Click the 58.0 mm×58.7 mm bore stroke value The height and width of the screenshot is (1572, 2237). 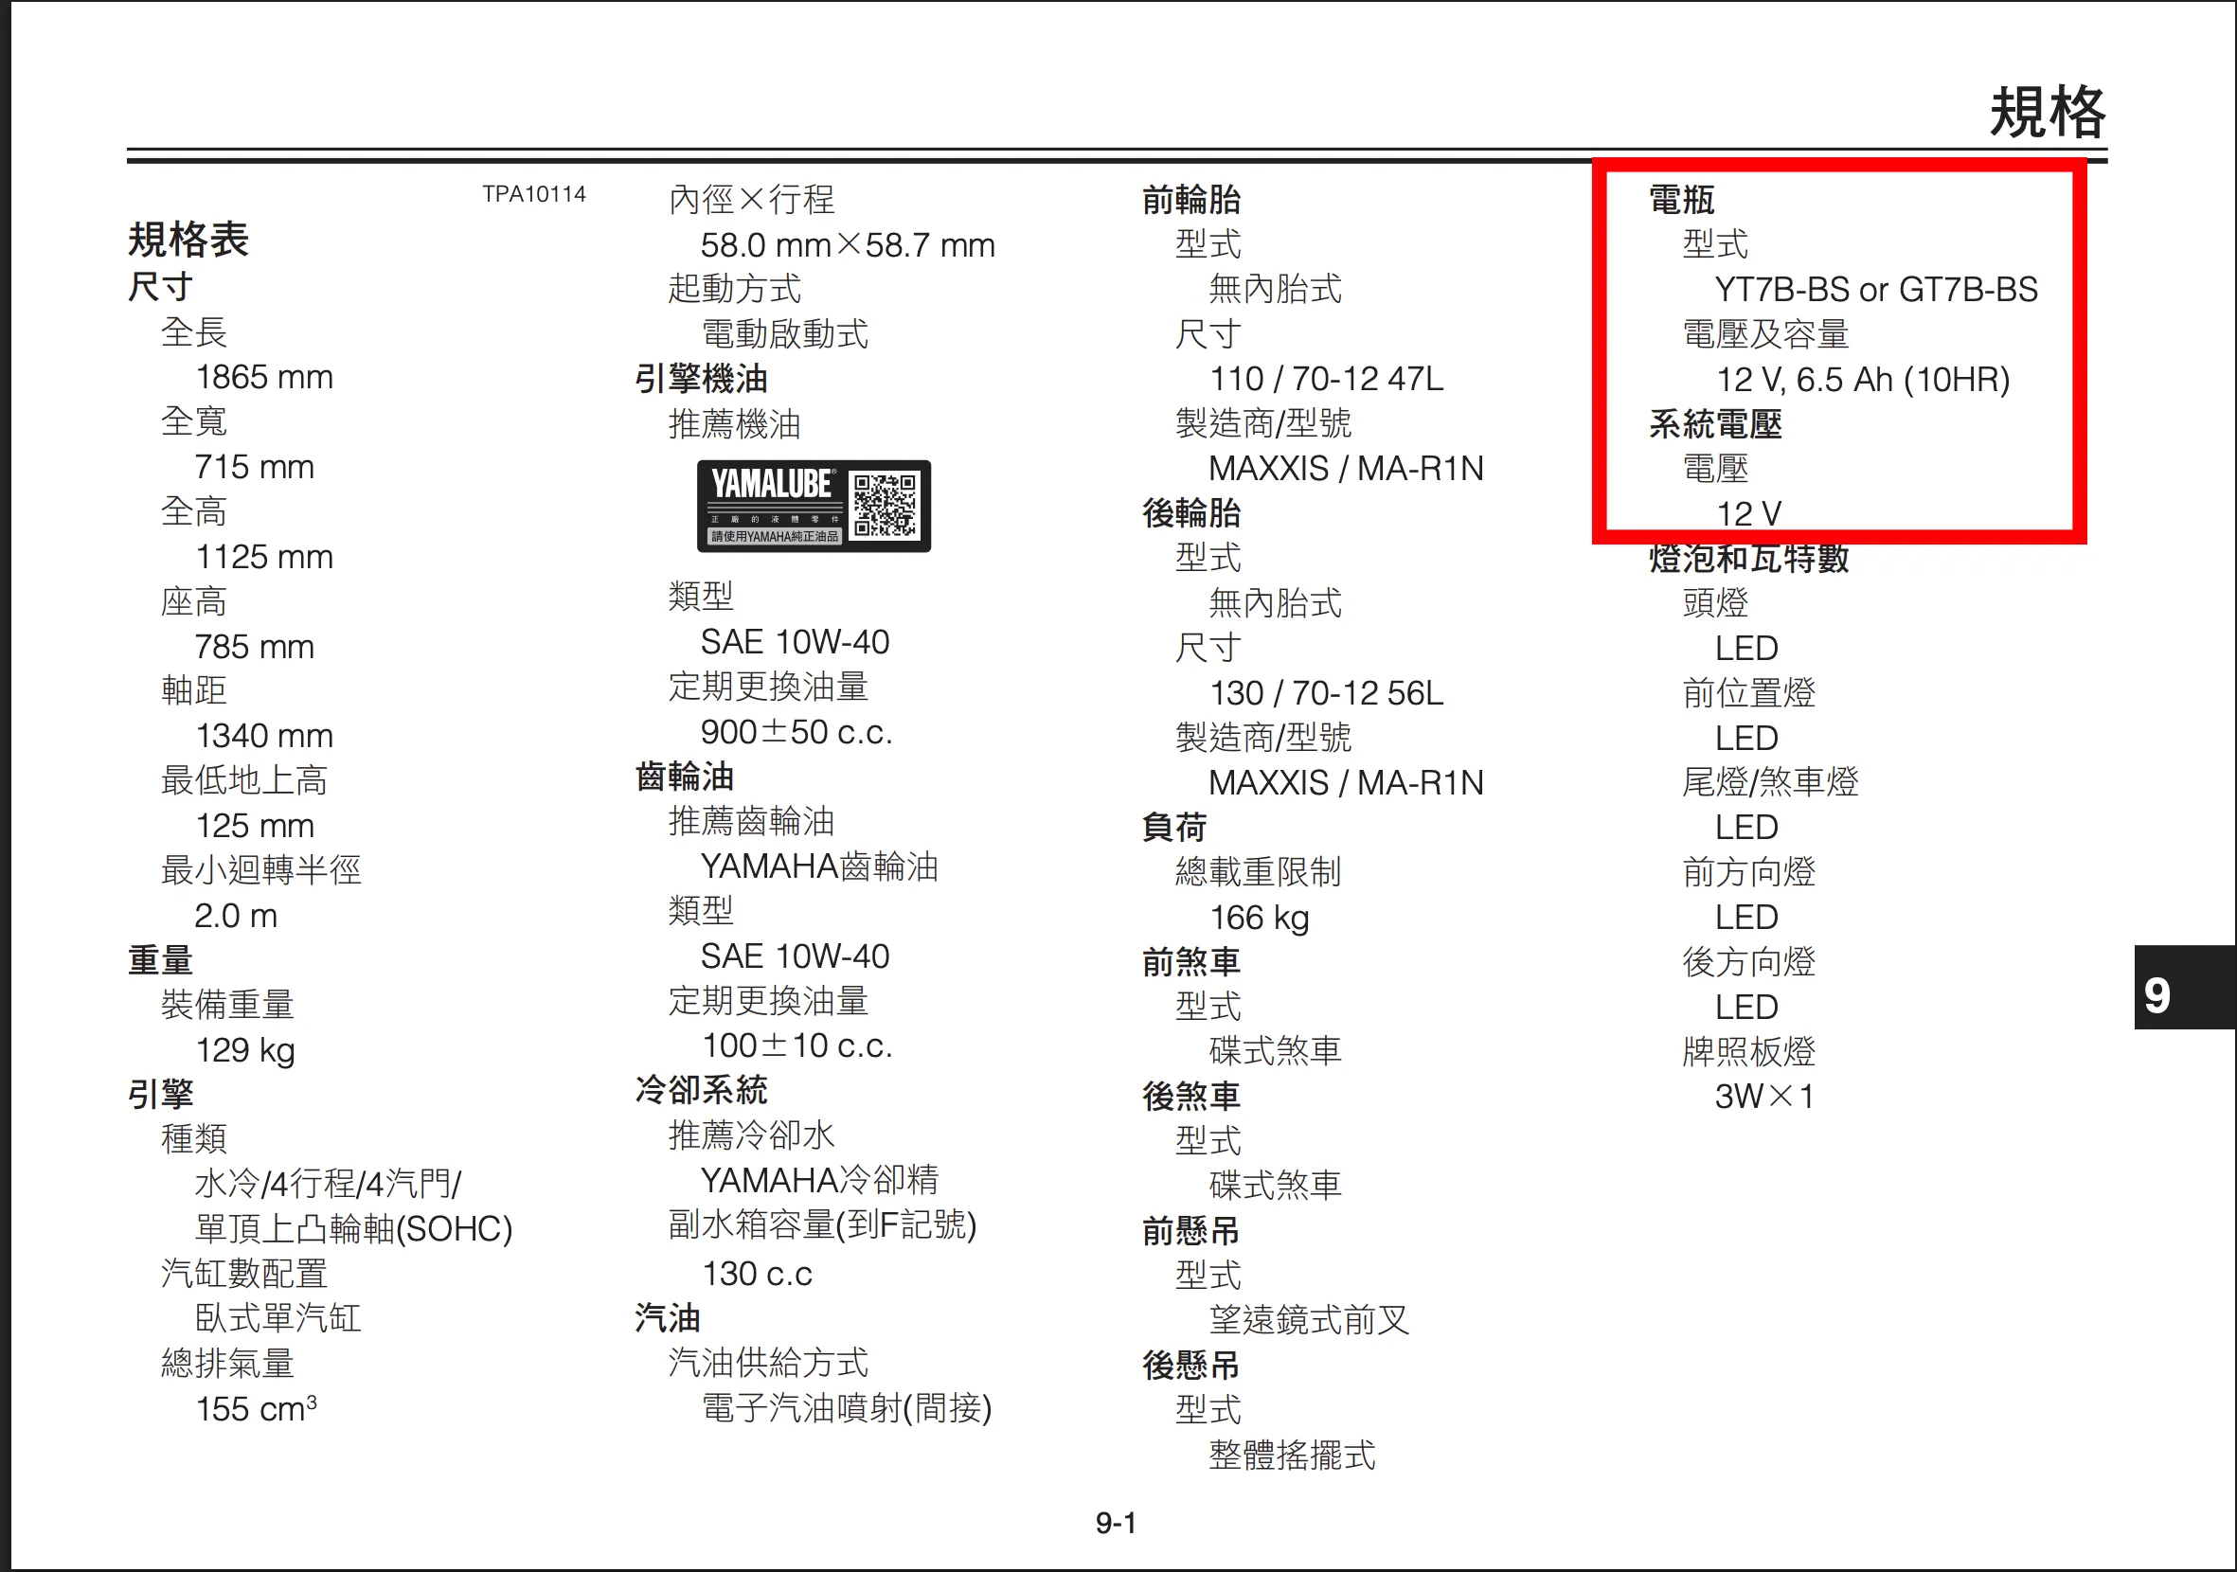click(x=848, y=245)
